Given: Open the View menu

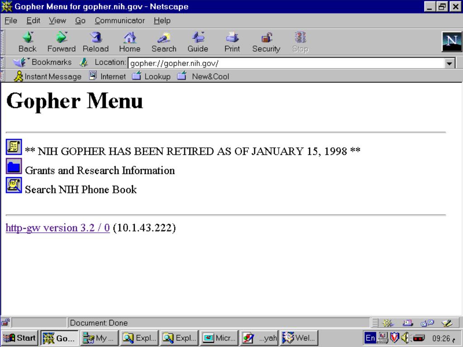Looking at the screenshot, I should point(57,20).
